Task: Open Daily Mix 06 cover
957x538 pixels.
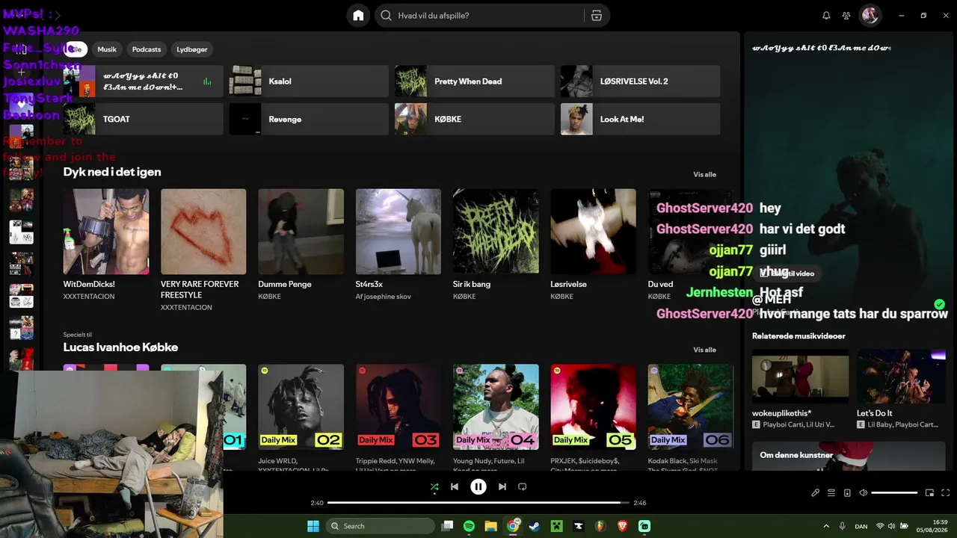Action: 691,406
